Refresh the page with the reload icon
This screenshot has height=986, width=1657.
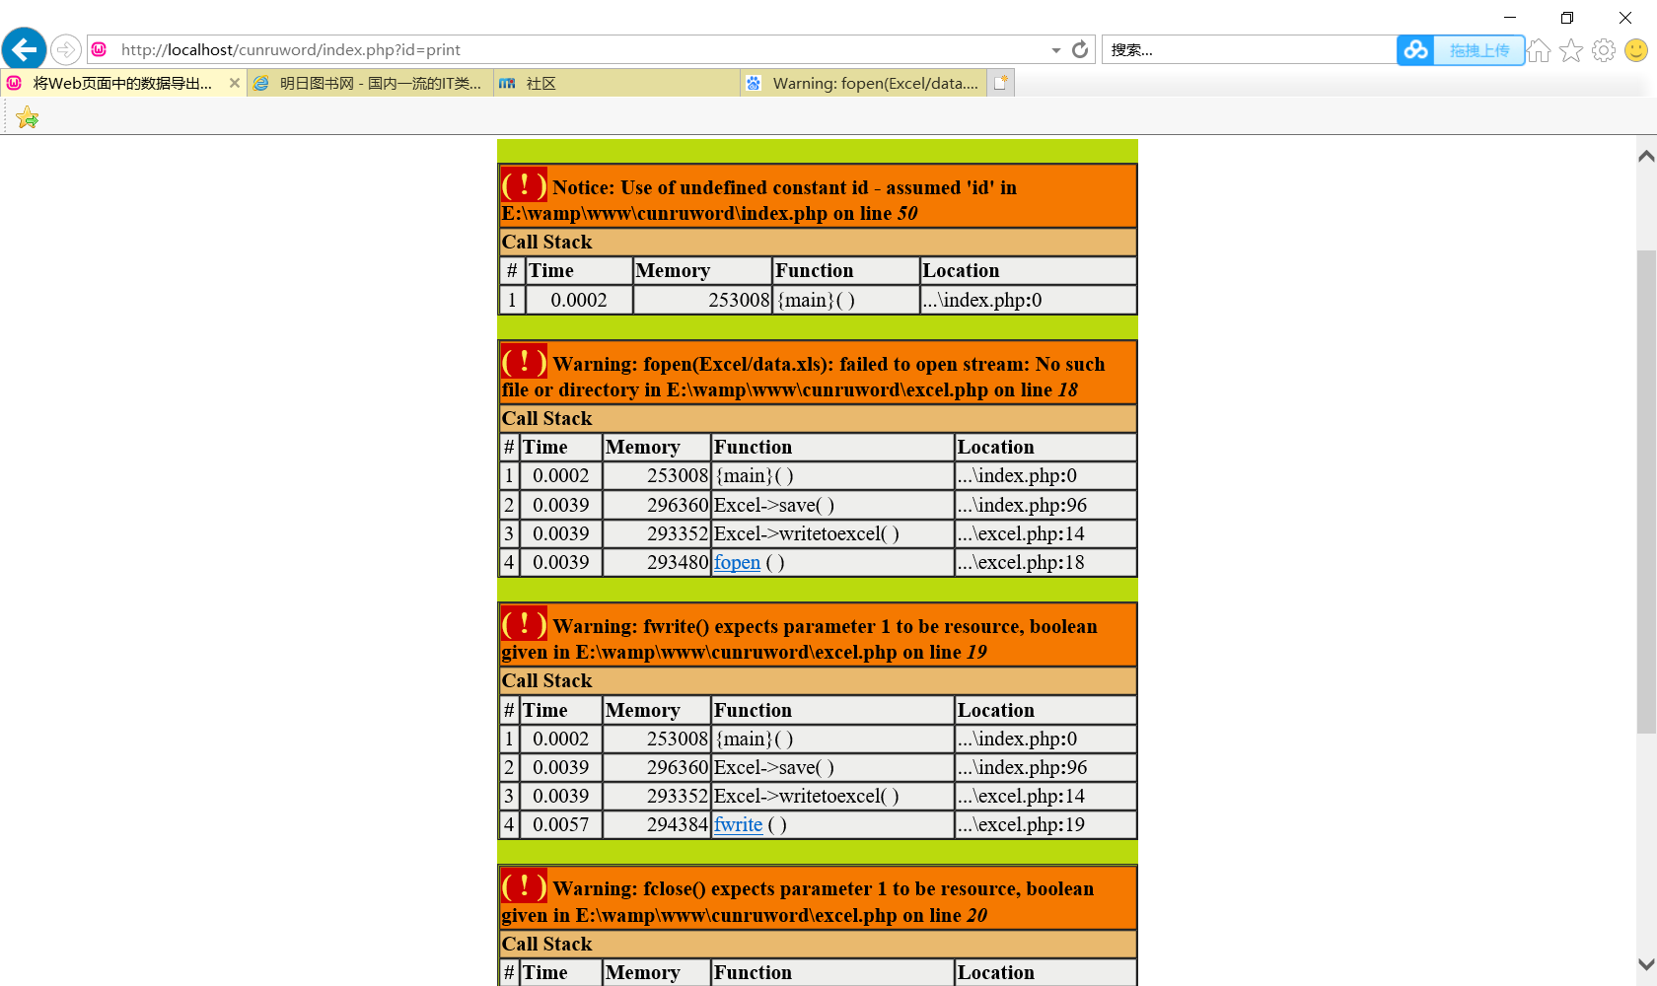coord(1080,49)
